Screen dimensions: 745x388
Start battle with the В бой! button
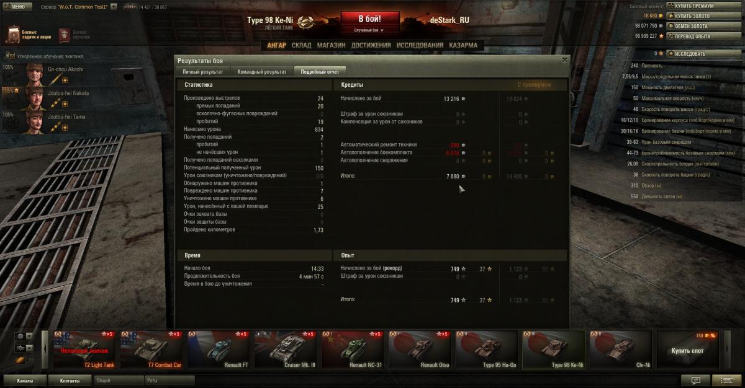coord(369,19)
